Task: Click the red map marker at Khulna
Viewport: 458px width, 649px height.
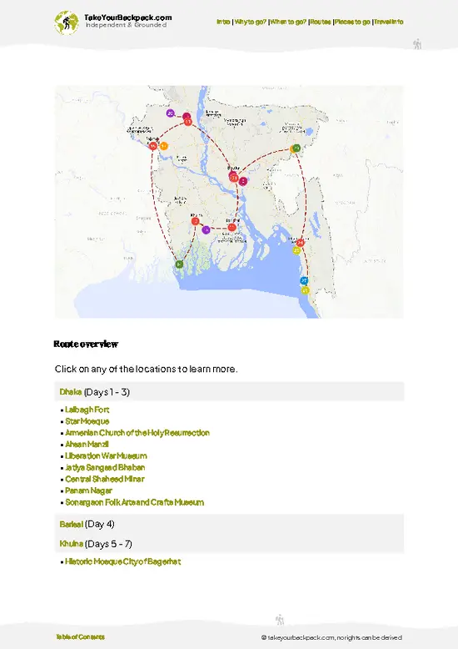Action: click(x=196, y=221)
